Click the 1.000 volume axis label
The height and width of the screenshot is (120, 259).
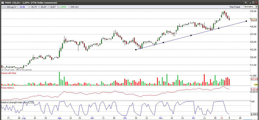[253, 75]
